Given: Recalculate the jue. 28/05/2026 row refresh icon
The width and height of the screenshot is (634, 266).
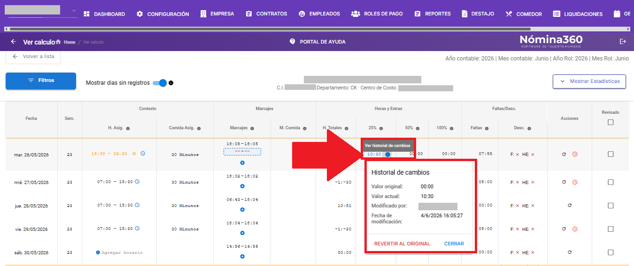Looking at the screenshot, I should tap(570, 206).
